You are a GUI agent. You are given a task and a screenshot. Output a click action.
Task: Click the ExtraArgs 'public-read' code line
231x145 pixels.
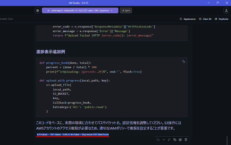click(80, 107)
